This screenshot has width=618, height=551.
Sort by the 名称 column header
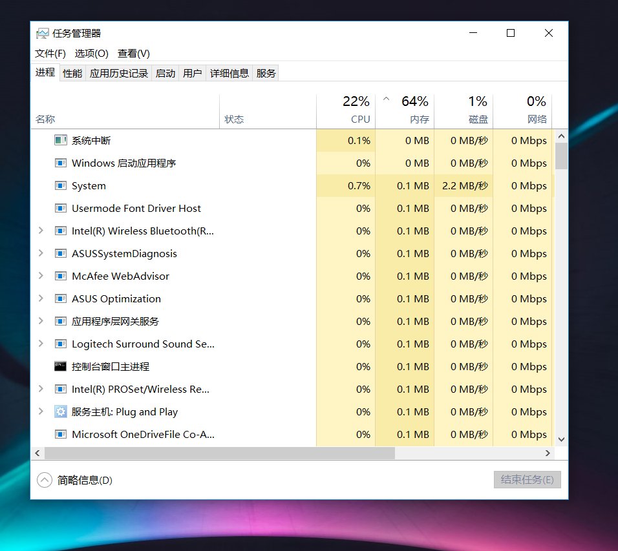[125, 111]
